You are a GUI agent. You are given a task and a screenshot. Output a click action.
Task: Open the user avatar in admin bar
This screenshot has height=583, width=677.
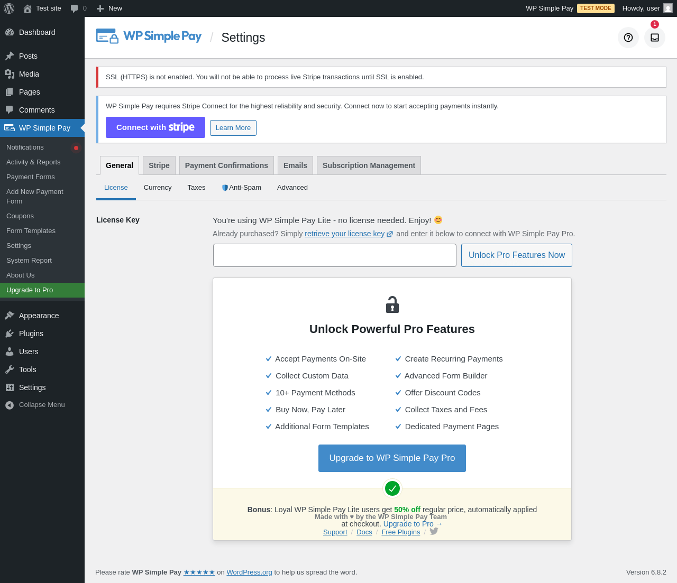[668, 8]
